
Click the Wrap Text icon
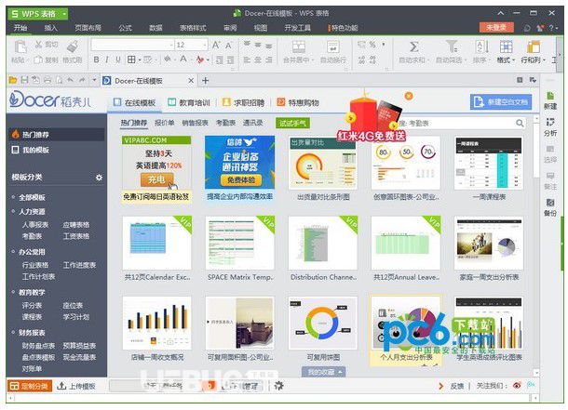(x=332, y=47)
